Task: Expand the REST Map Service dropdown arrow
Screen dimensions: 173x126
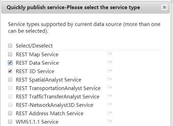Action: click(110, 54)
